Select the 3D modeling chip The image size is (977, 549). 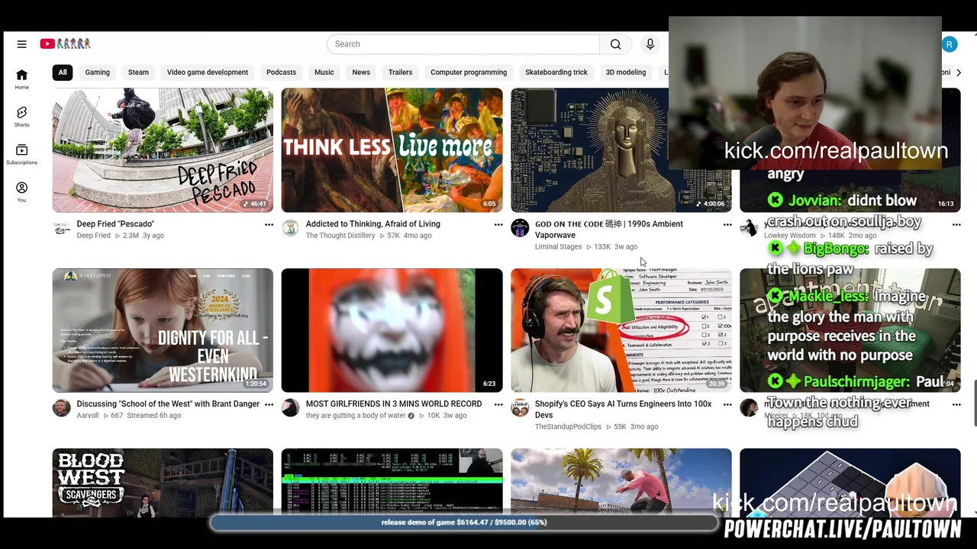coord(626,72)
